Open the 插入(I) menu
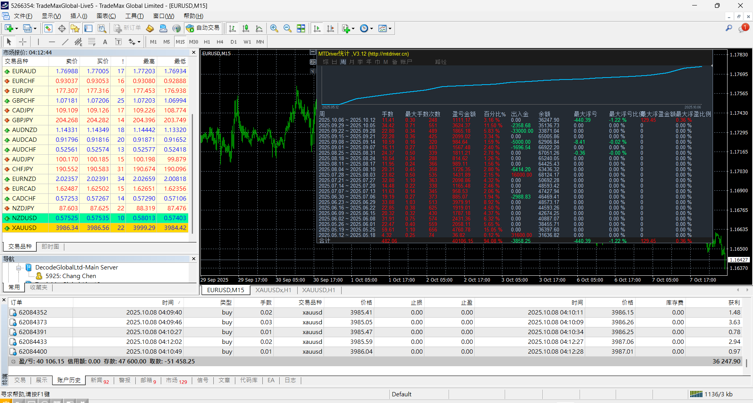This screenshot has width=753, height=403. [x=78, y=16]
